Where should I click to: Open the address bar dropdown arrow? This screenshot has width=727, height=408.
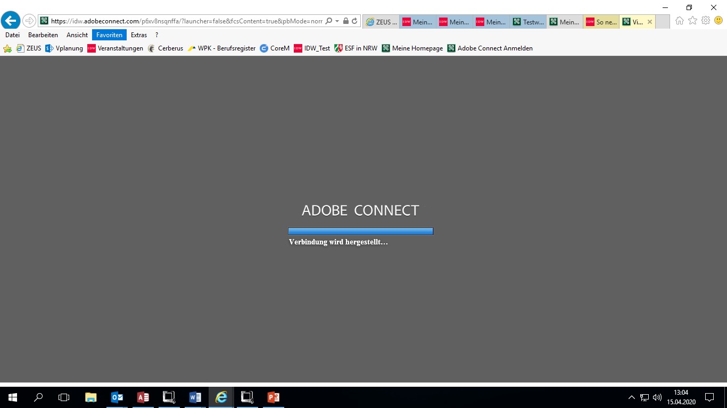click(x=337, y=21)
